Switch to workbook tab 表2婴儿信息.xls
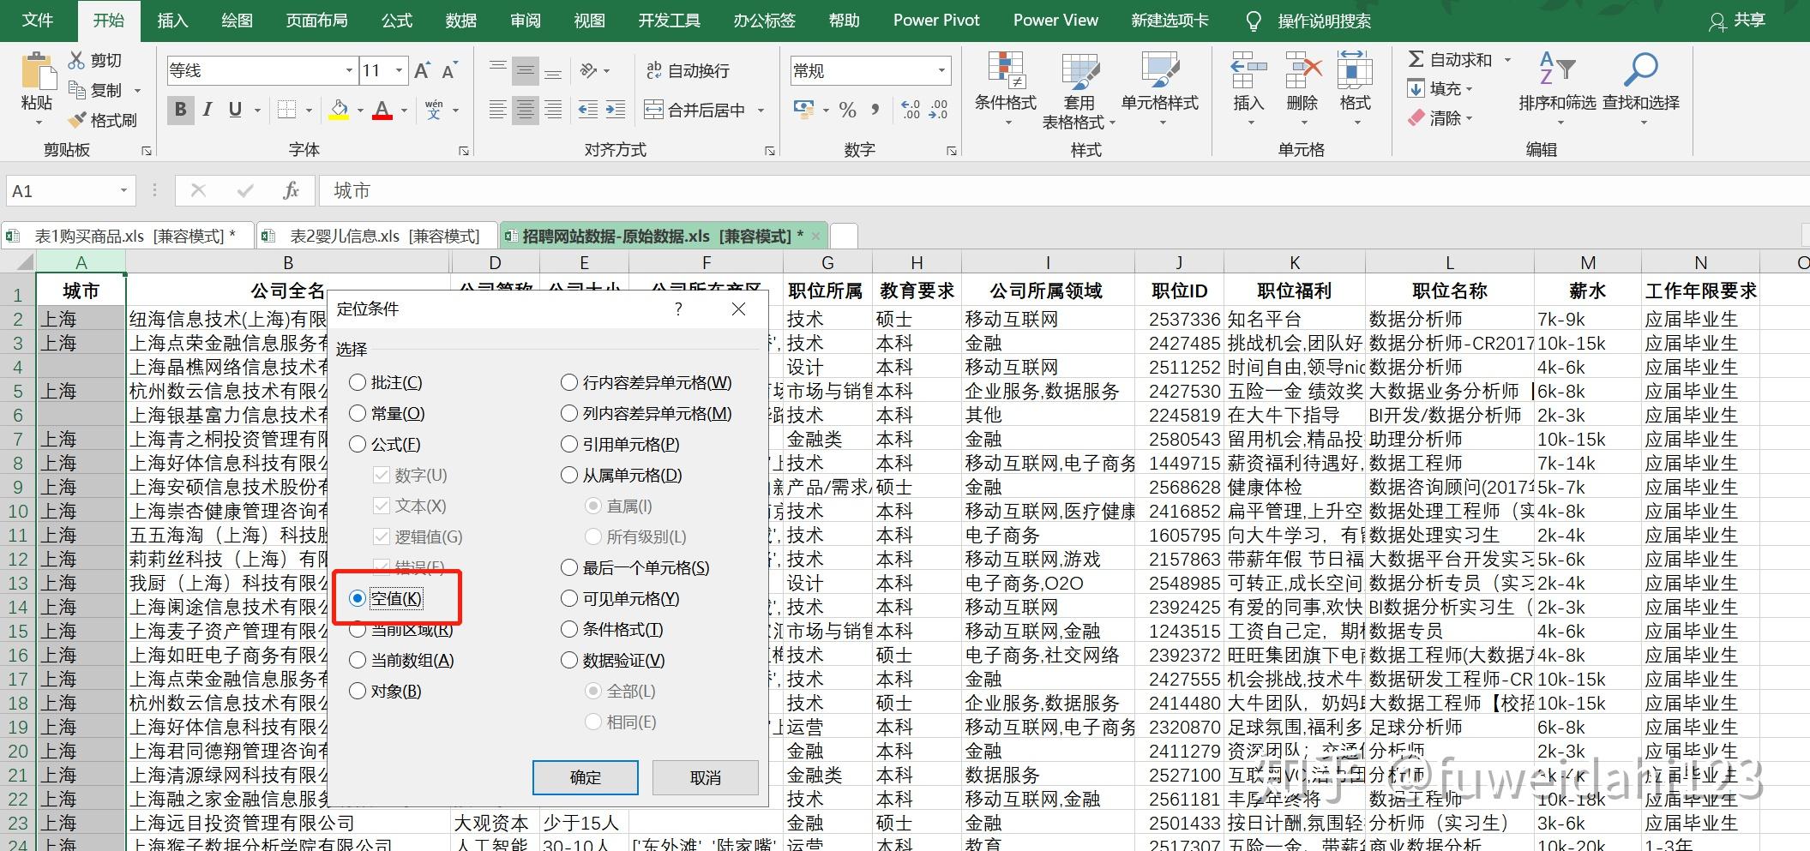 pos(377,236)
